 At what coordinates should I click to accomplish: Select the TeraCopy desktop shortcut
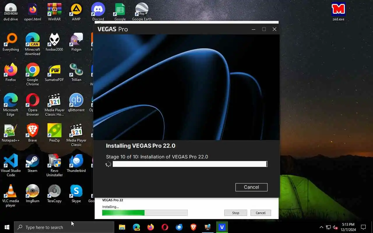tap(54, 194)
